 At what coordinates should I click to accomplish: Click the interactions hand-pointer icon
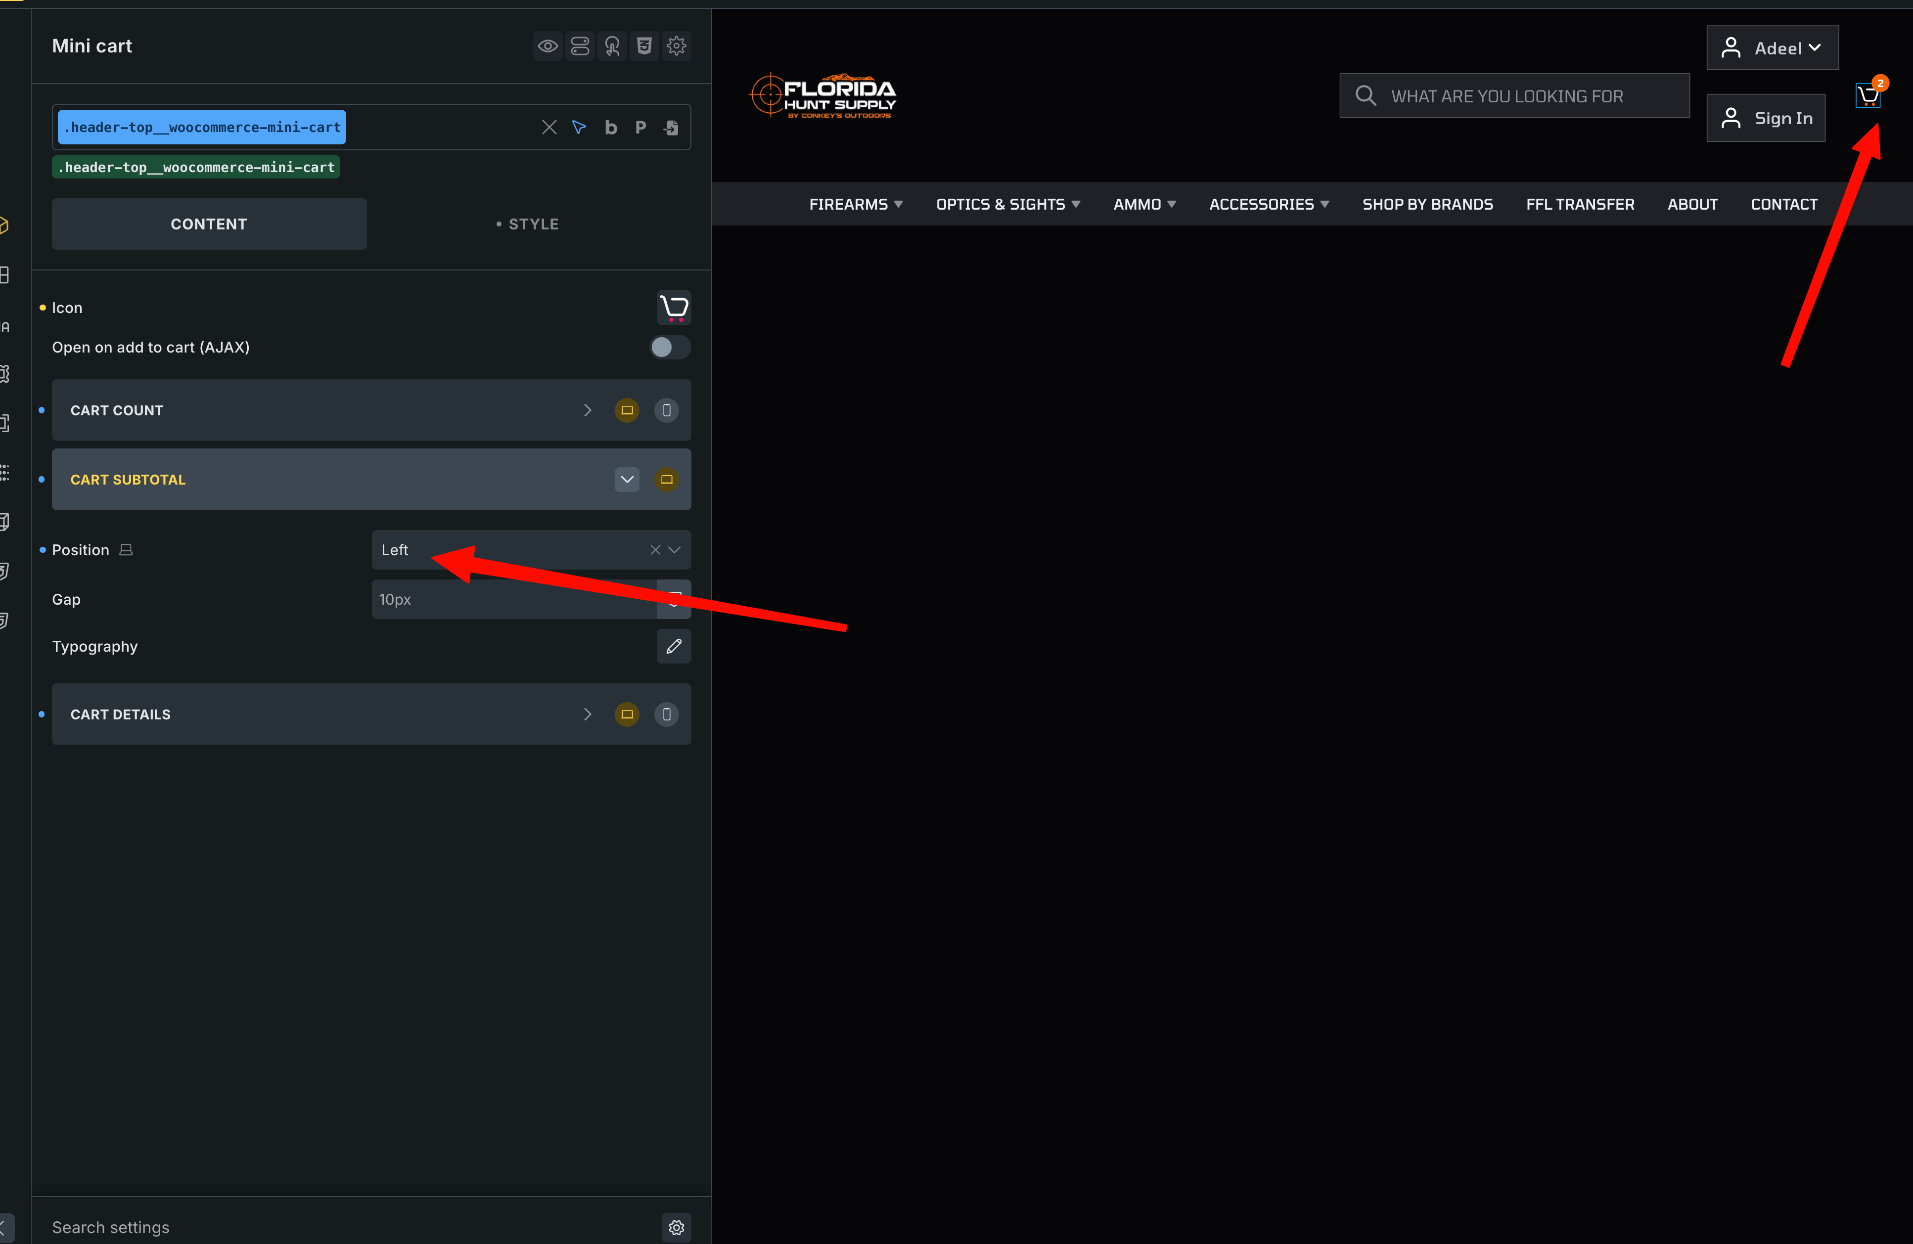coord(612,46)
